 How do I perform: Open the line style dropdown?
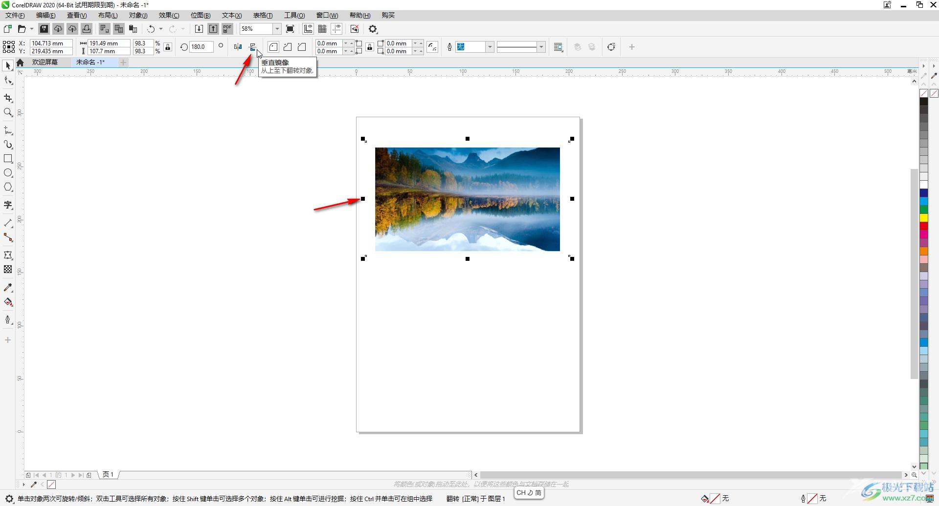tap(541, 47)
